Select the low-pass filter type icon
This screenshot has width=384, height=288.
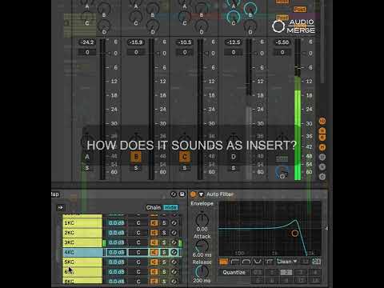(223, 262)
